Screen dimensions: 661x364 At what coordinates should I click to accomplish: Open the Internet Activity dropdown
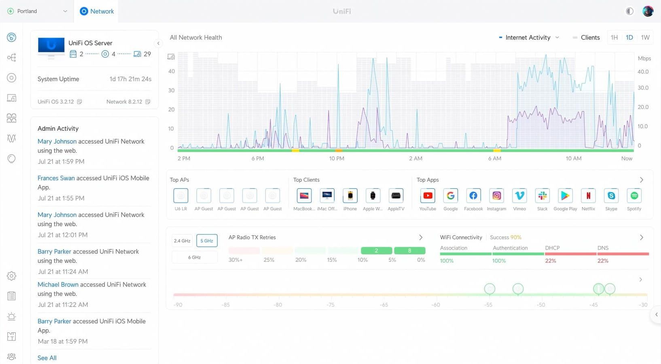(x=529, y=38)
